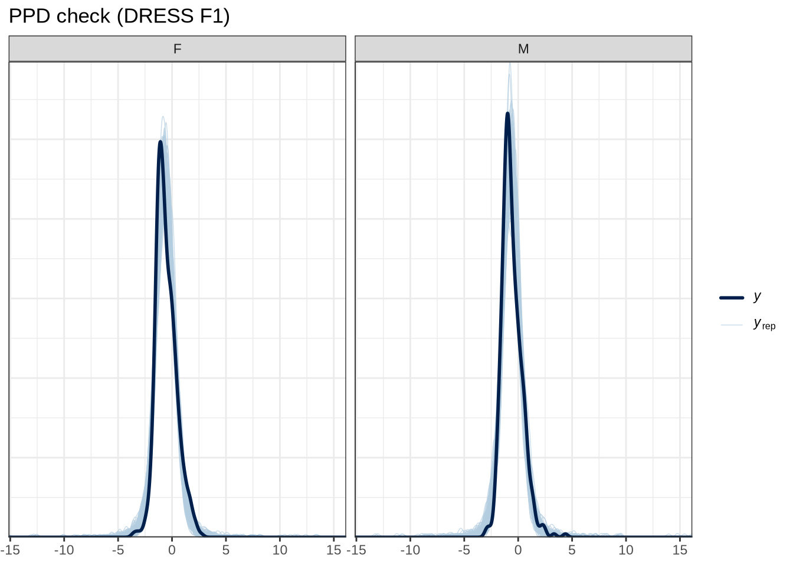Screen dimensions: 793x566
Task: Click the peak of the F panel curve
Action: pos(160,141)
